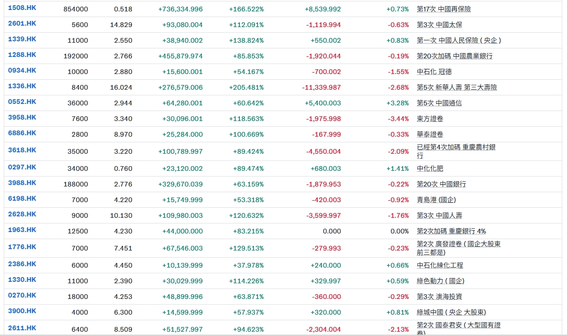Screen dimensions: 567x335
Task: Open the note 中石化 冠德
Action: tap(435, 72)
